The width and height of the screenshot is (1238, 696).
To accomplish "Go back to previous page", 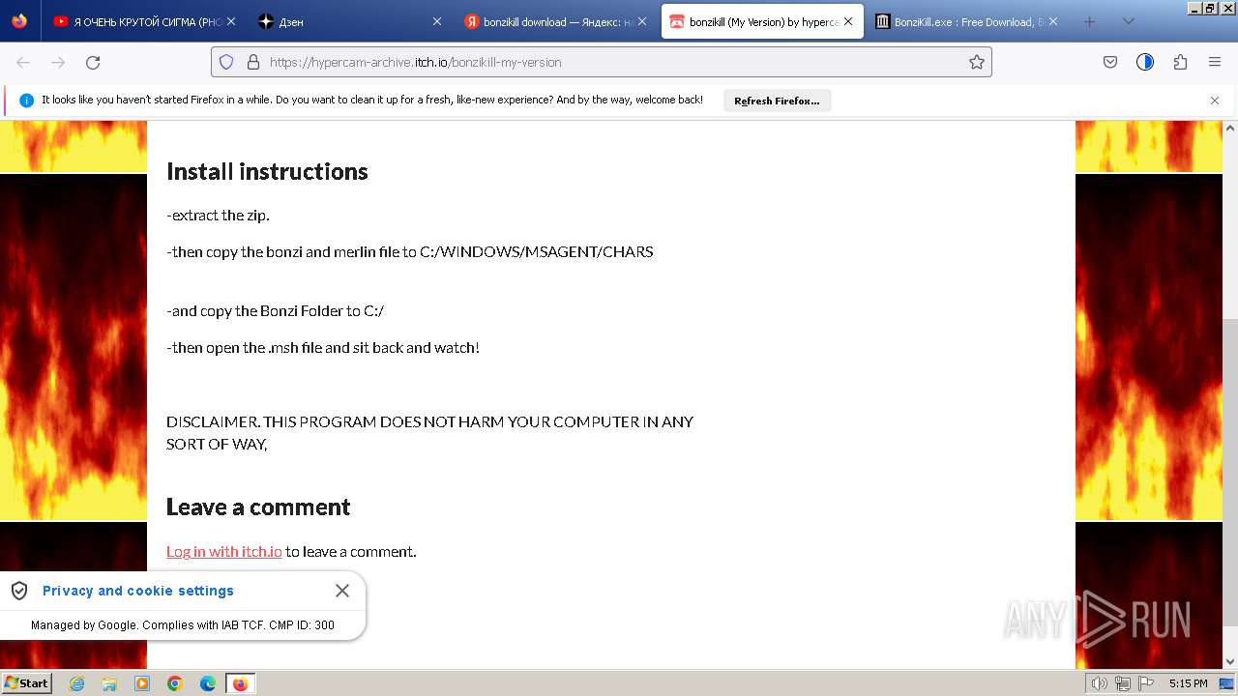I will 23,62.
